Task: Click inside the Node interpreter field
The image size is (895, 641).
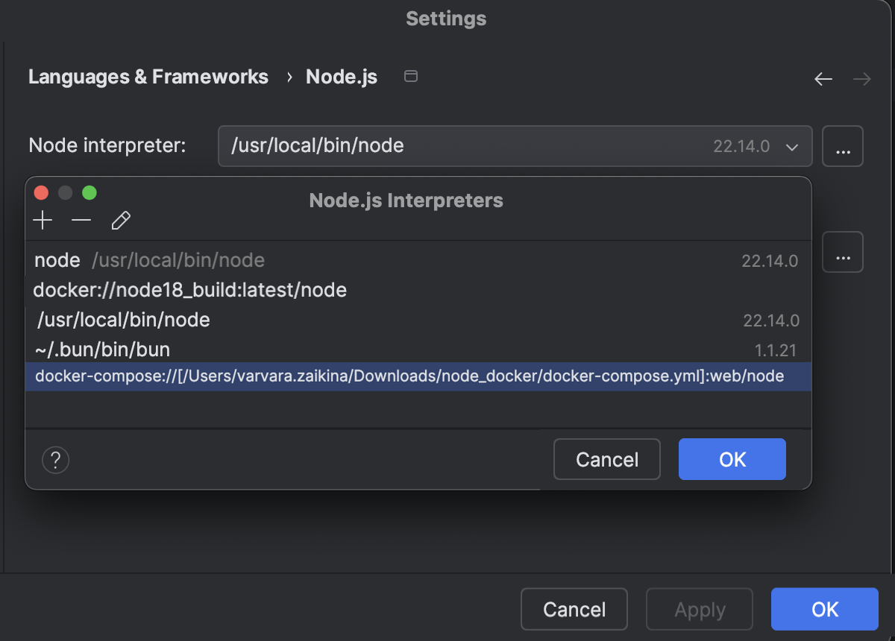Action: point(447,146)
